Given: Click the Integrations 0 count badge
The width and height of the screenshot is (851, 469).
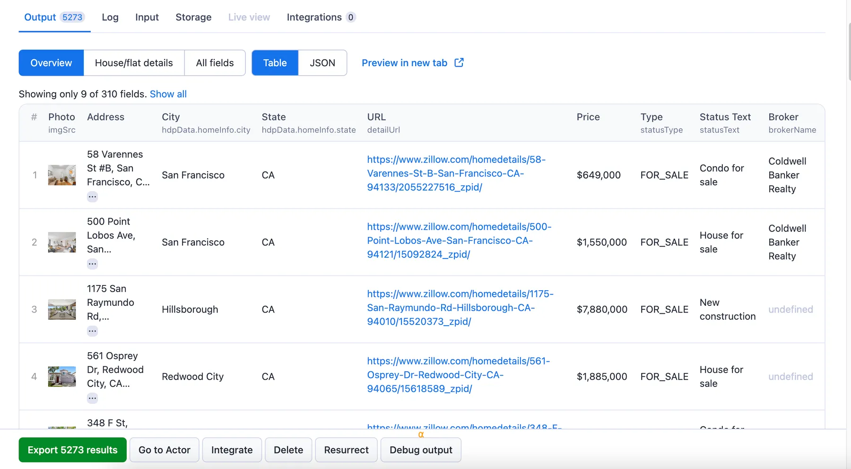Looking at the screenshot, I should click(350, 17).
